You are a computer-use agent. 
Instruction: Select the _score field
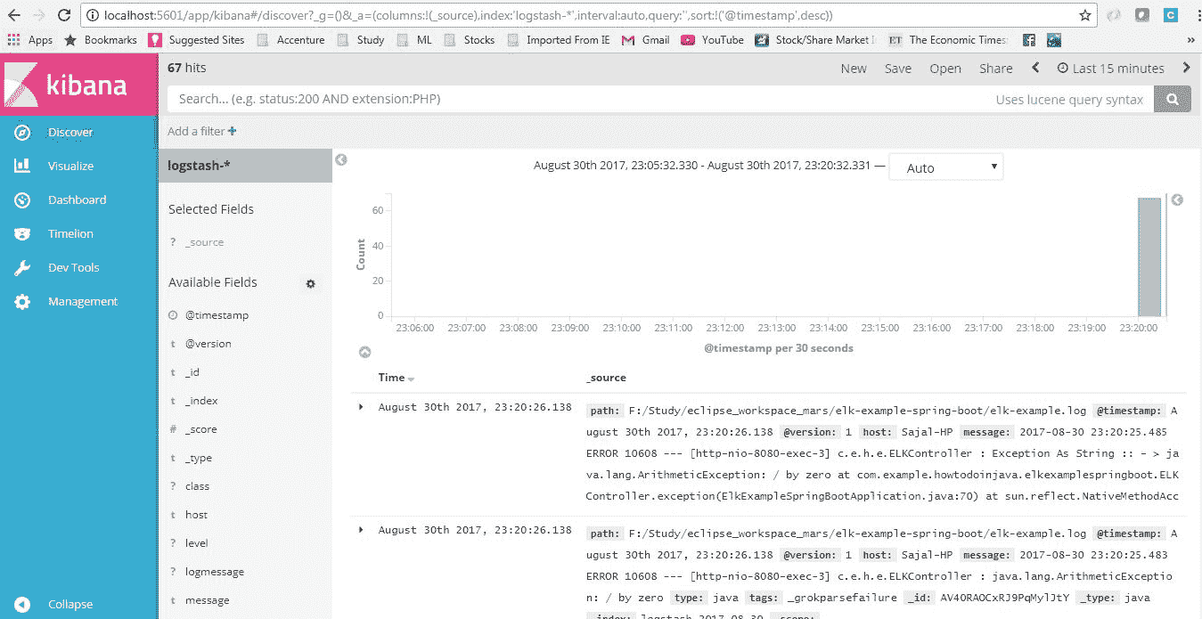(200, 429)
